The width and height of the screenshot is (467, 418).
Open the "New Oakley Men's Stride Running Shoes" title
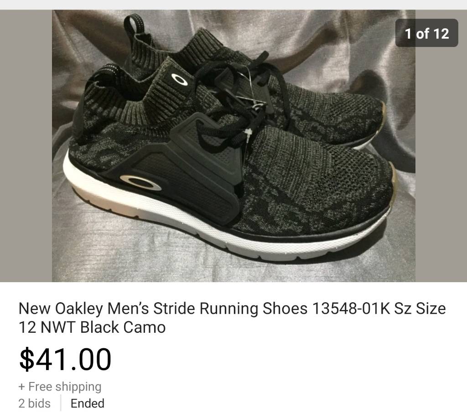pyautogui.click(x=232, y=318)
